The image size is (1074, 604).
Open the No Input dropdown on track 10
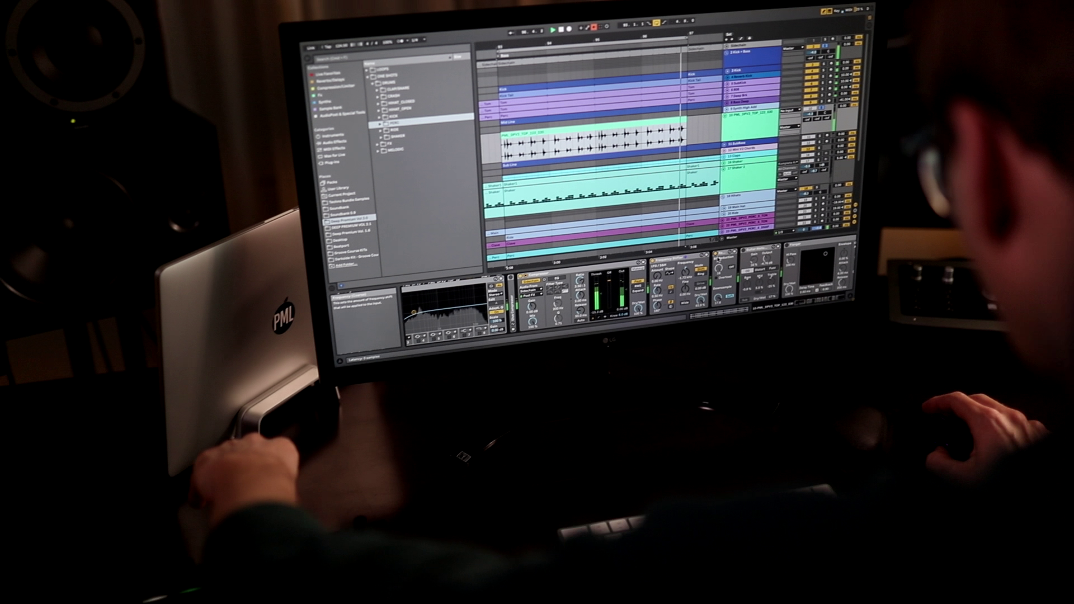tap(790, 110)
